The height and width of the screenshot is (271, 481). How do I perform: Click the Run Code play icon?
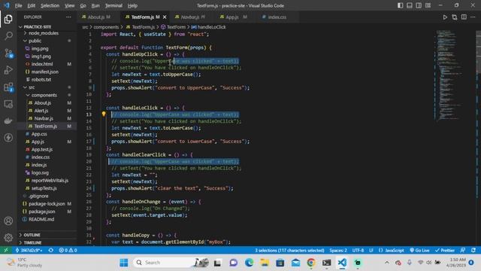[445, 17]
